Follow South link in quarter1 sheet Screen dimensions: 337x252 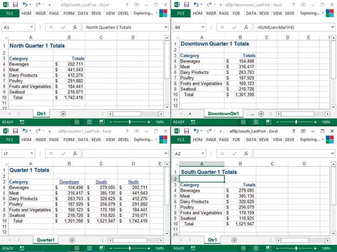101,182
